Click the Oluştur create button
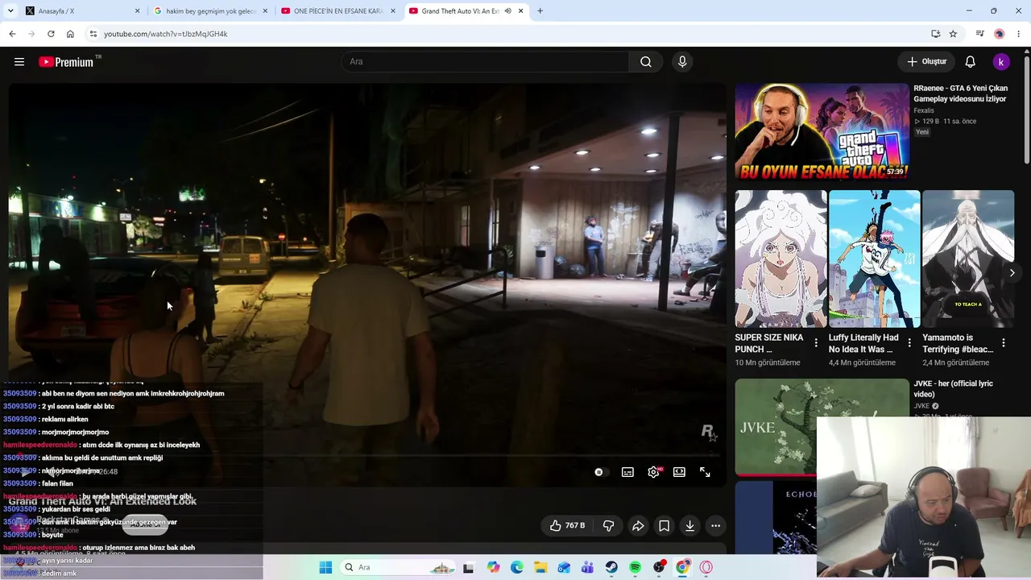The image size is (1031, 580). pyautogui.click(x=926, y=62)
